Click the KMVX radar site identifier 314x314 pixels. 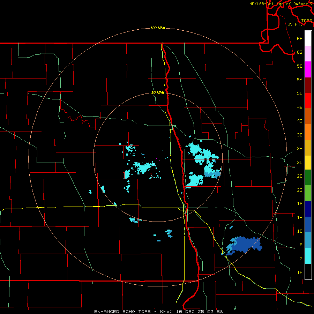click(x=167, y=312)
